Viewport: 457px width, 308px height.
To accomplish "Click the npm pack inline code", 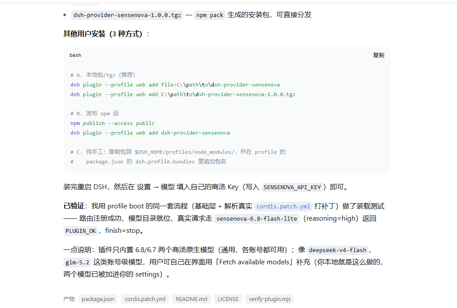I will 209,15.
